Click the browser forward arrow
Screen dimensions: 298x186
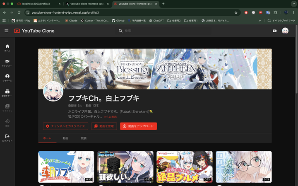pyautogui.click(x=12, y=12)
